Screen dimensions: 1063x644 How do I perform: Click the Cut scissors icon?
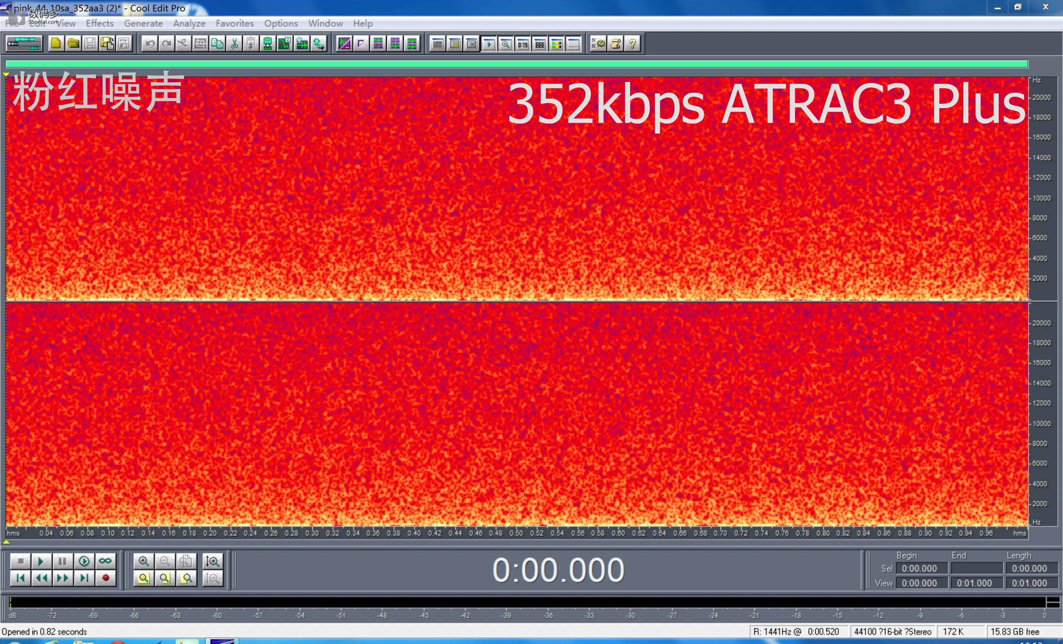click(x=234, y=44)
